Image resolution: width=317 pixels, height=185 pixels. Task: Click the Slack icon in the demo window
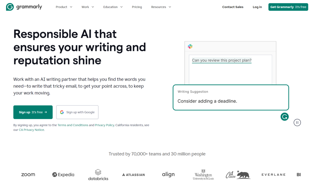[190, 46]
